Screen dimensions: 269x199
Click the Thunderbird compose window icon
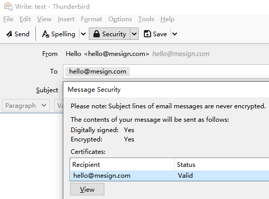[8, 6]
